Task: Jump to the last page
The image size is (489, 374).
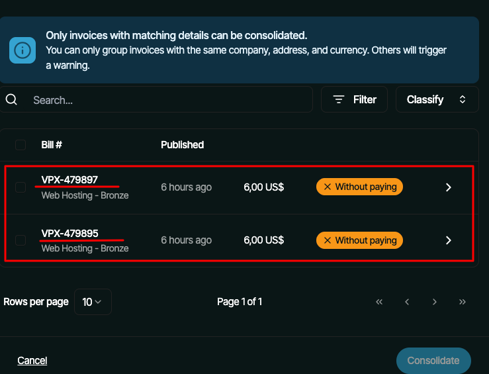Action: tap(463, 302)
